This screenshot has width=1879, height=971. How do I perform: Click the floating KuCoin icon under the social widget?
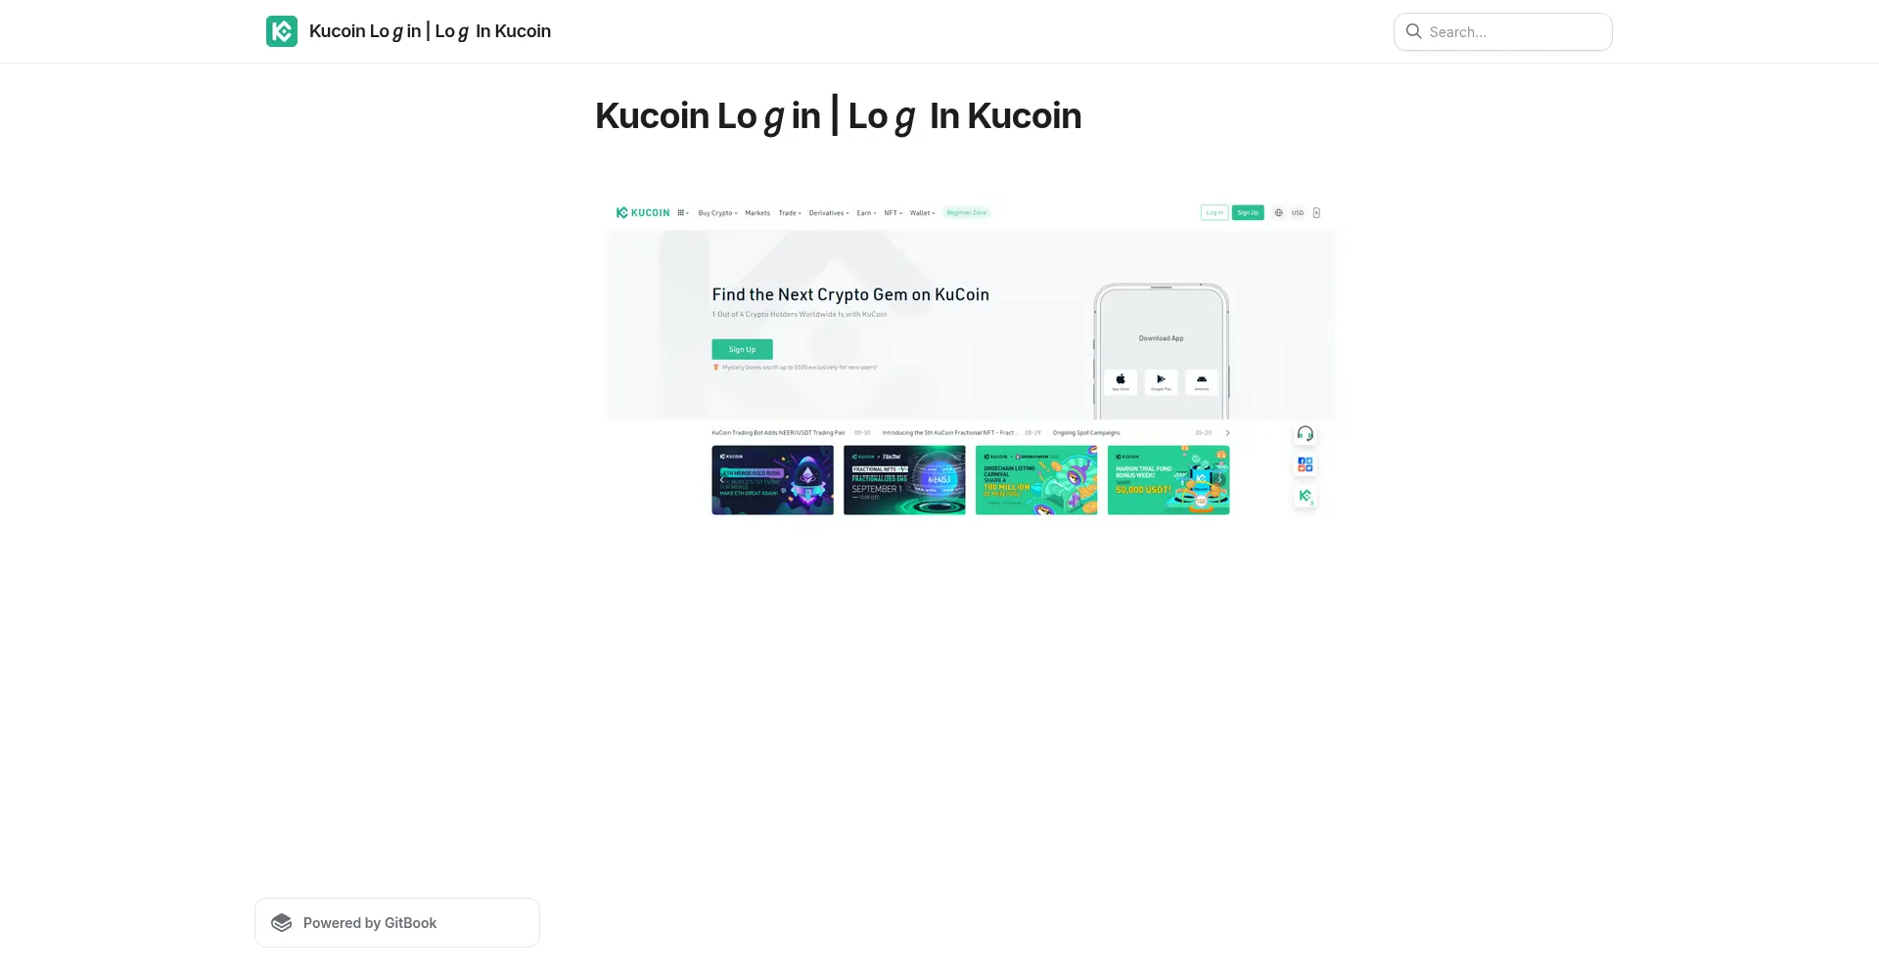pos(1306,497)
